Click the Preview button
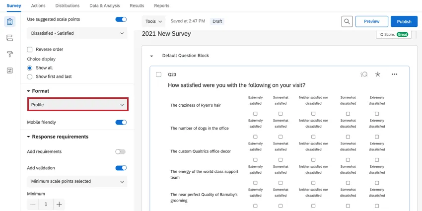 click(371, 21)
